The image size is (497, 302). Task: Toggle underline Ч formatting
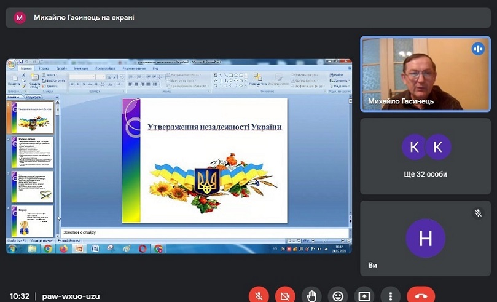pyautogui.click(x=84, y=84)
